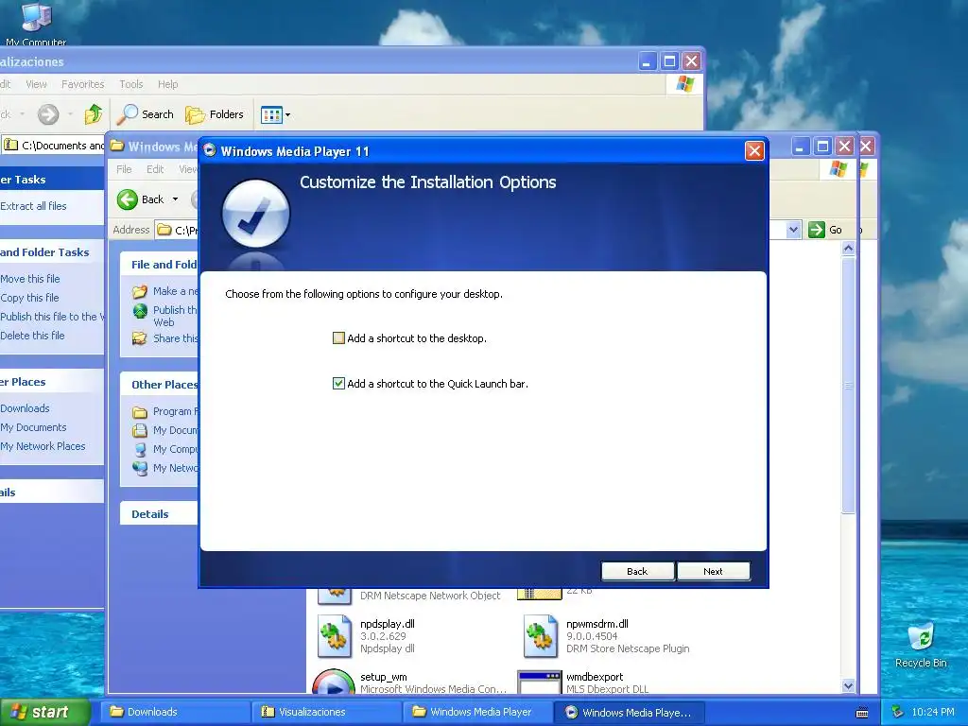Switch to Downloads taskbar button
Viewport: 968px width, 726px height.
coord(175,712)
